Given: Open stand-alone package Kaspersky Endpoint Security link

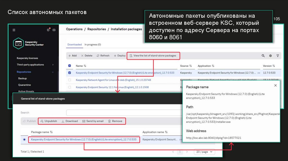Looking at the screenshot, I should (x=84, y=139).
